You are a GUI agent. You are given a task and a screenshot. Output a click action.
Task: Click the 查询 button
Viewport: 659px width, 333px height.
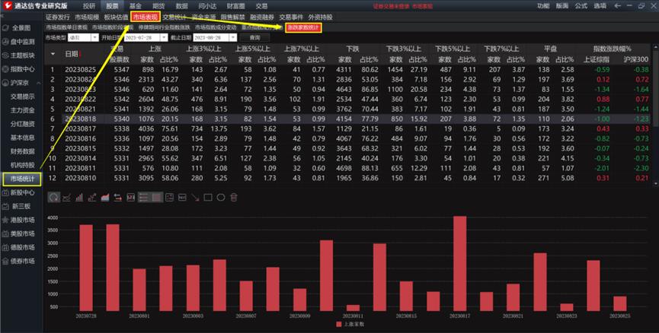[254, 37]
